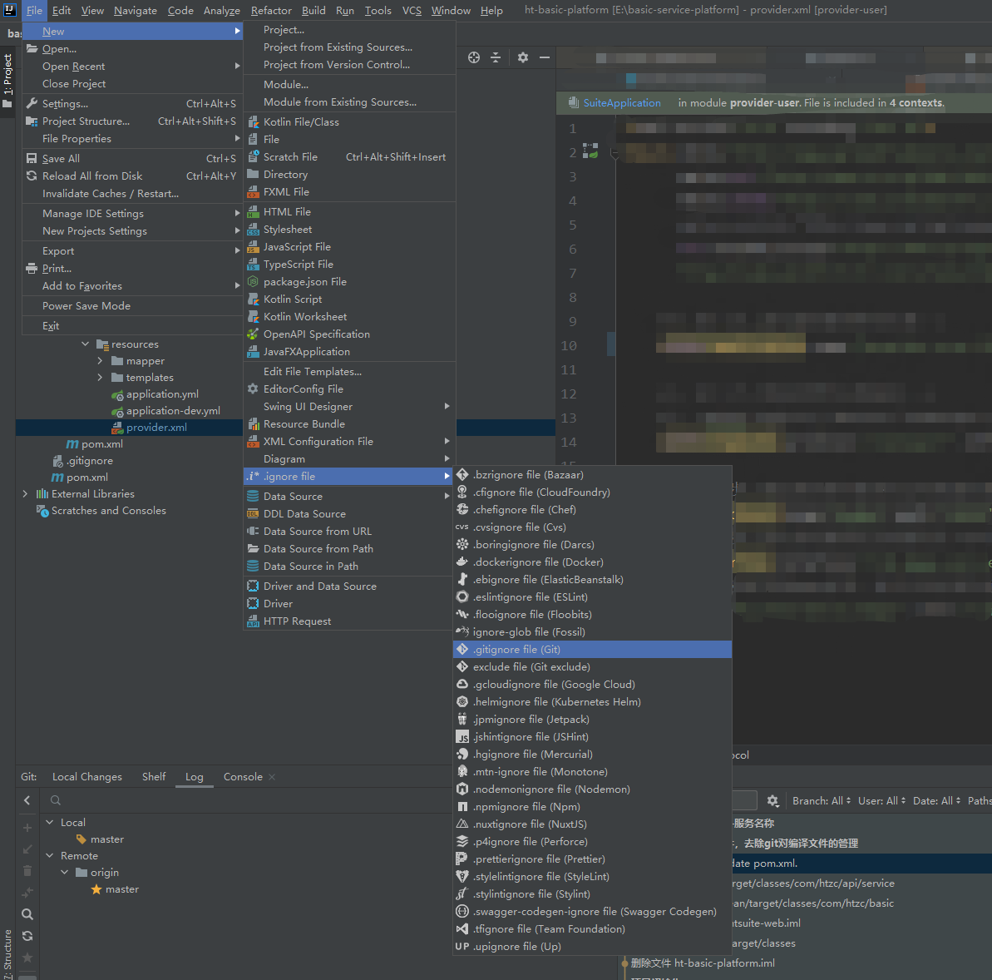Click the package.json File icon

[253, 281]
